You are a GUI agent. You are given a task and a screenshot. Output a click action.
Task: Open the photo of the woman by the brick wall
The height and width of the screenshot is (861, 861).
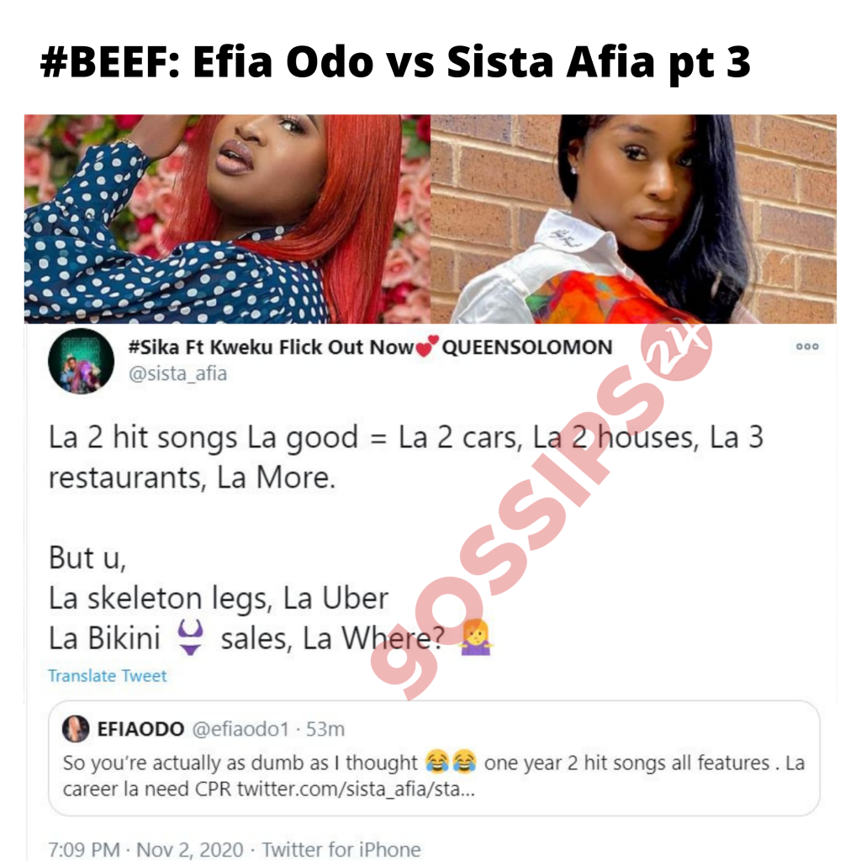pos(634,219)
